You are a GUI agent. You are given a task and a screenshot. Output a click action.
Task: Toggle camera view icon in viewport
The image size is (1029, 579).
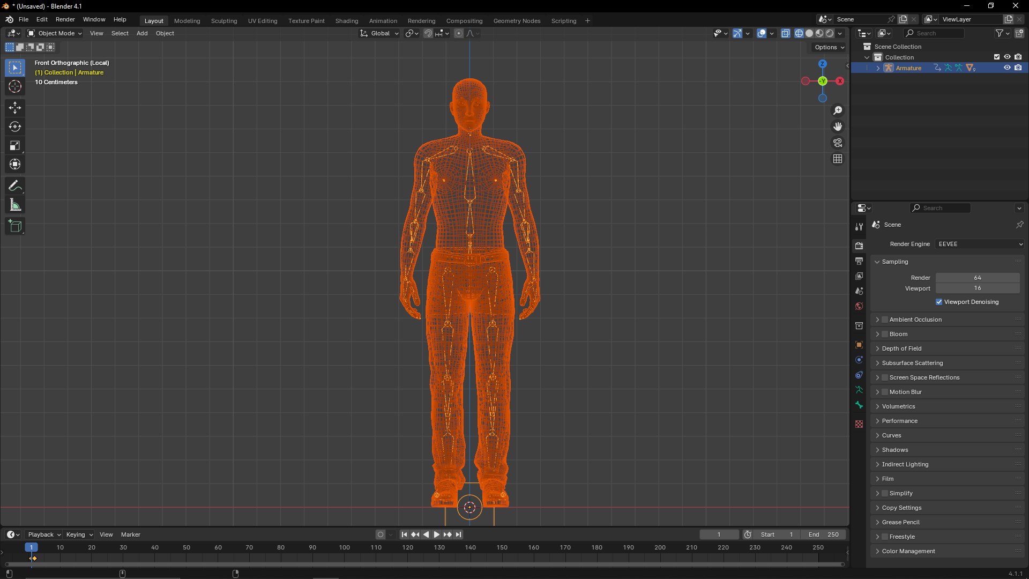(x=838, y=143)
